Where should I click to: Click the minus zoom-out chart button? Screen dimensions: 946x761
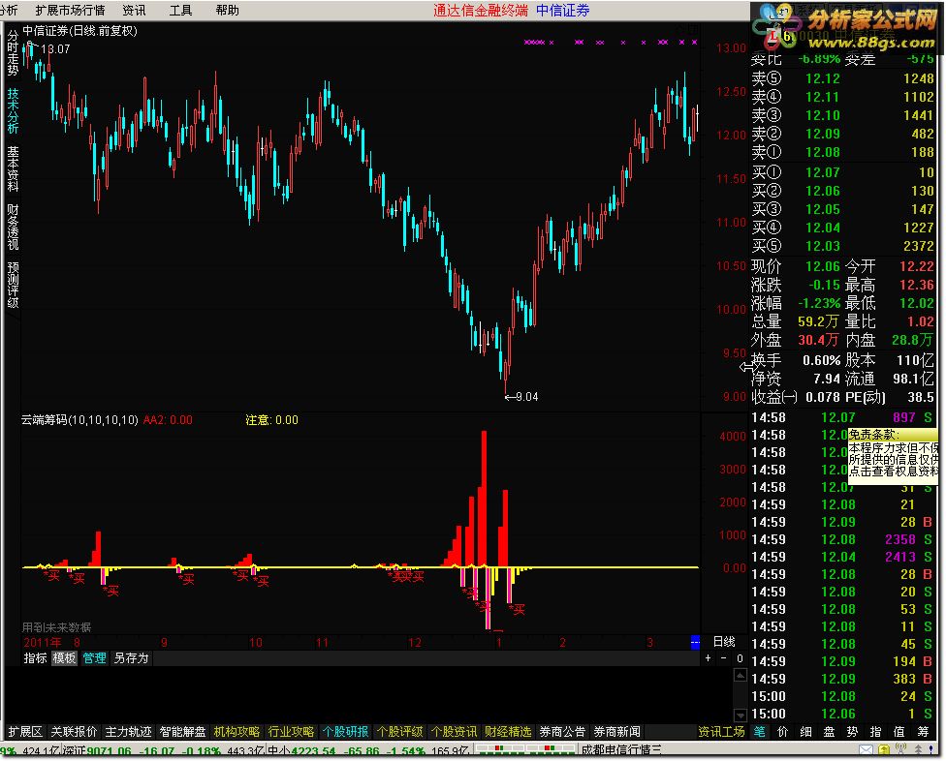coord(723,658)
